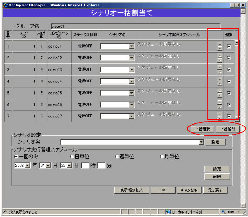Screen dimensions: 248x217
Task: Click the schedule down arrow for comp06
Action: pos(220,107)
